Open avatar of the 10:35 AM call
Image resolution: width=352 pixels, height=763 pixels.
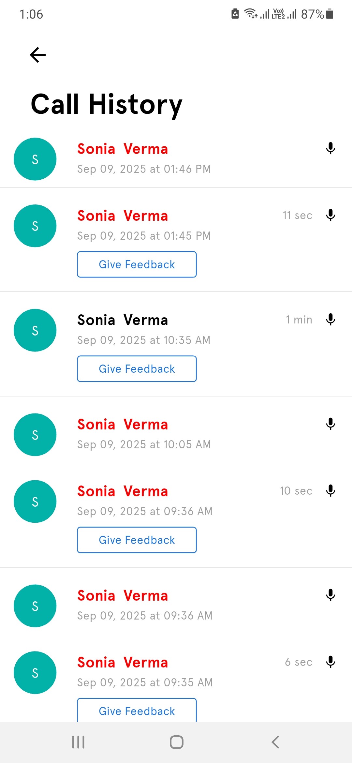pos(35,330)
